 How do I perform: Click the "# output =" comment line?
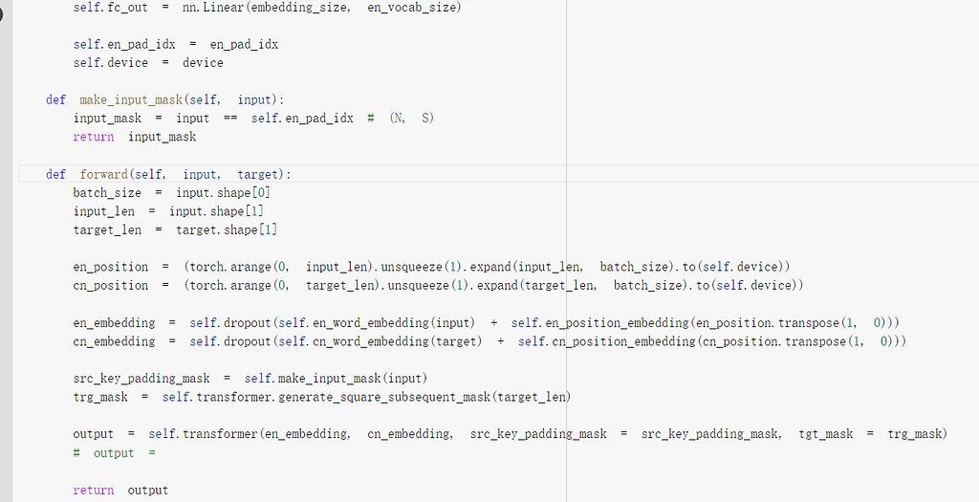click(x=115, y=453)
